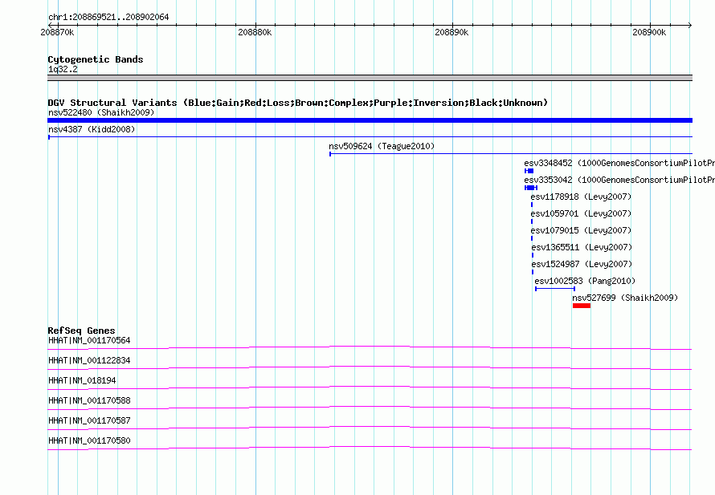Click the 208900k ruler tick label
Image resolution: width=715 pixels, height=495 pixels.
(x=649, y=32)
